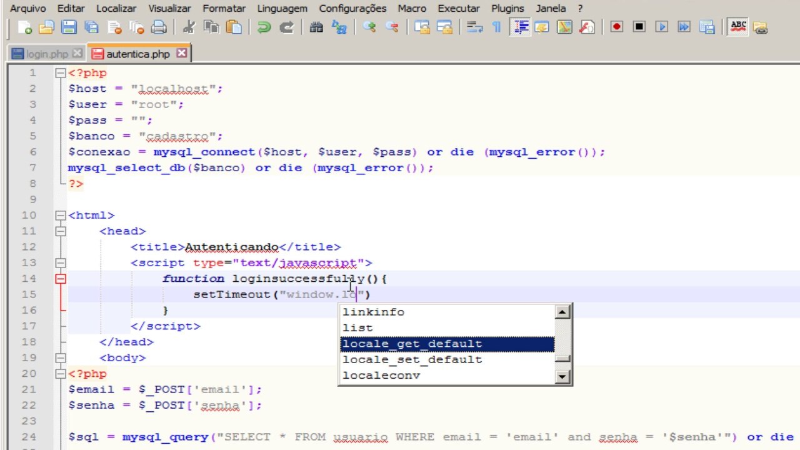The image size is (800, 450).
Task: Toggle synchronized vertical scrolling
Action: [422, 27]
